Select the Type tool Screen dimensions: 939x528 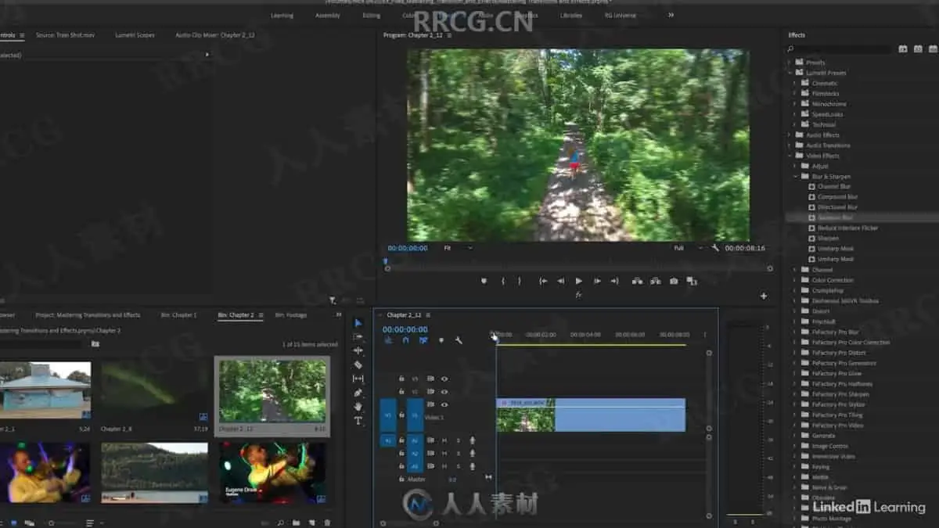click(358, 421)
